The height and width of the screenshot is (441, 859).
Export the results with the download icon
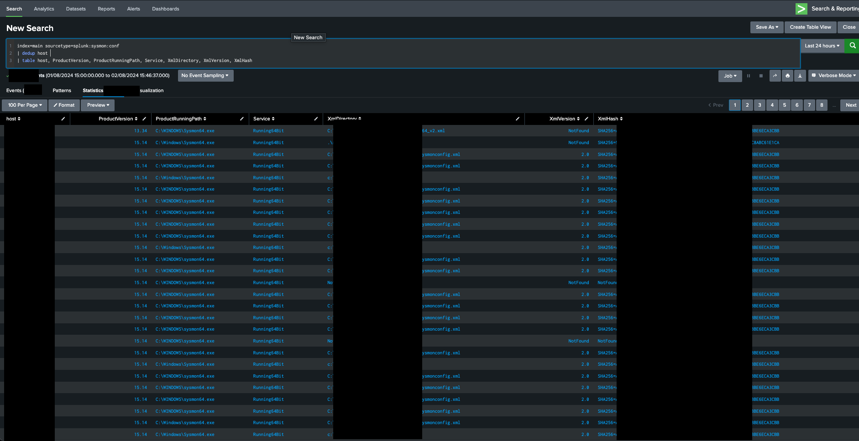point(800,76)
